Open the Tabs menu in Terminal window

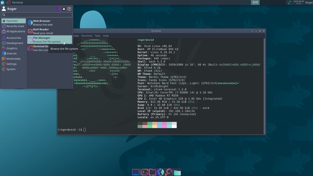coord(98,36)
